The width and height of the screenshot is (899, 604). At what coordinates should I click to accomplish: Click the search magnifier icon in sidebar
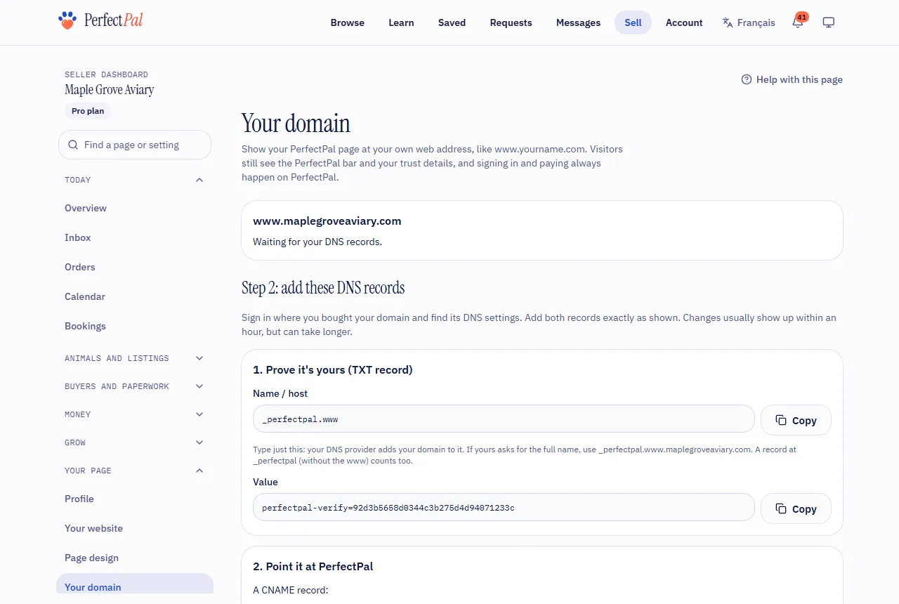(73, 145)
